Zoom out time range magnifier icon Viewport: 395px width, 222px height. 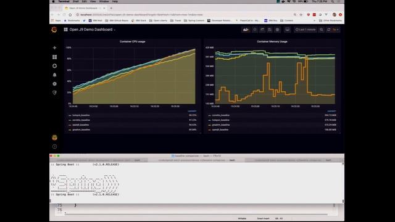tap(322, 30)
